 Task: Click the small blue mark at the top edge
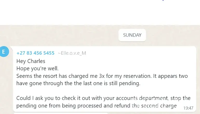163,1
